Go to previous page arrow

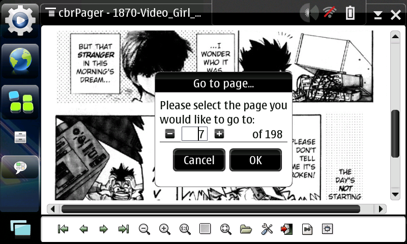click(x=83, y=229)
